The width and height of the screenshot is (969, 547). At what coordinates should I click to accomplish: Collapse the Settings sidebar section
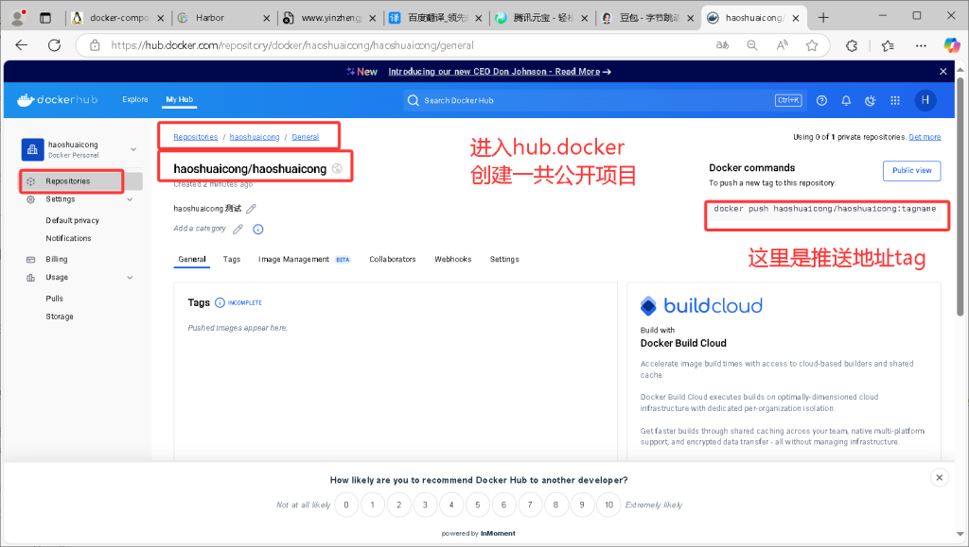(130, 199)
